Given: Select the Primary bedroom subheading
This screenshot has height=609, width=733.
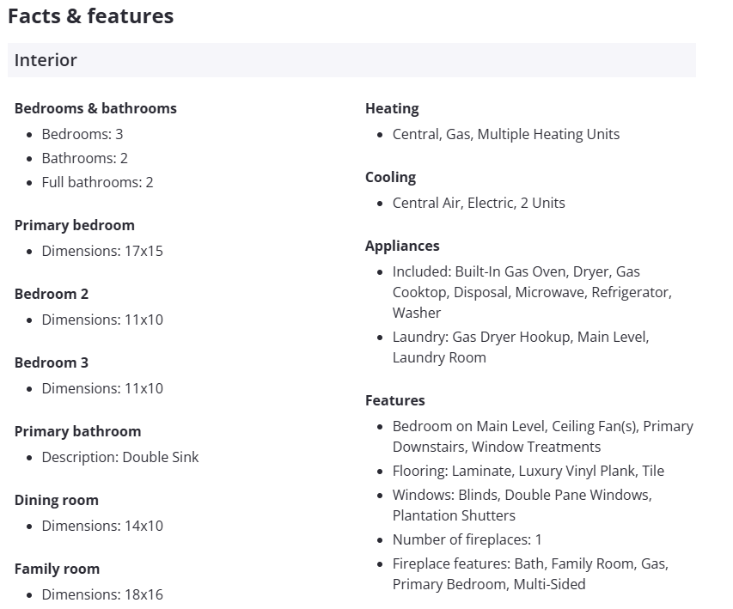Looking at the screenshot, I should (75, 225).
